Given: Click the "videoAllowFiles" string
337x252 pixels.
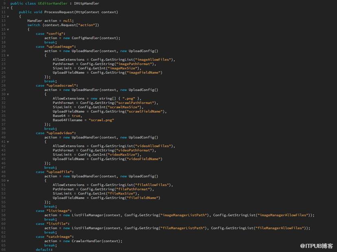Looking at the screenshot, I should pos(154,146).
